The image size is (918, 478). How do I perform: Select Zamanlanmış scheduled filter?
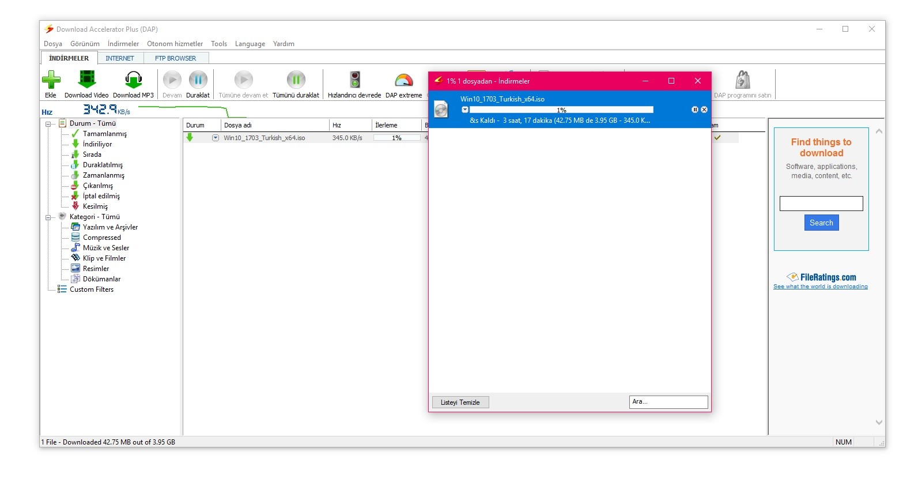[x=103, y=175]
